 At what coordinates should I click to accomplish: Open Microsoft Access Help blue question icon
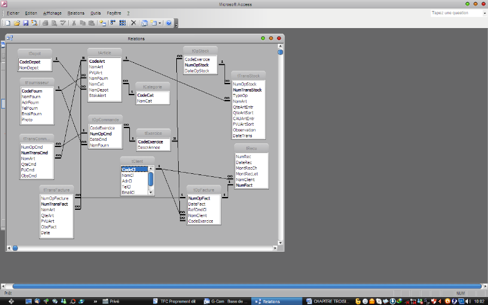(169, 23)
